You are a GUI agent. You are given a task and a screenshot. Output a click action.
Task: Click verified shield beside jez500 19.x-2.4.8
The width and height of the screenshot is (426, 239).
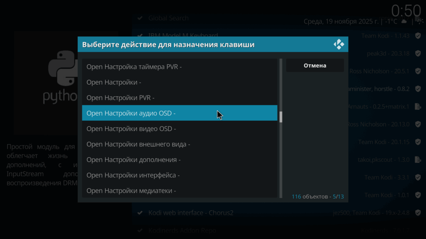418,213
